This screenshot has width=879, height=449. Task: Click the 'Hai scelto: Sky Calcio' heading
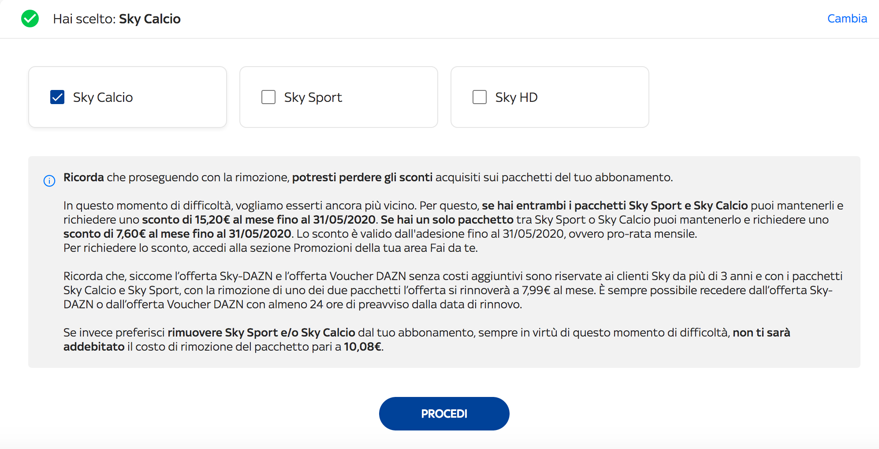click(117, 19)
